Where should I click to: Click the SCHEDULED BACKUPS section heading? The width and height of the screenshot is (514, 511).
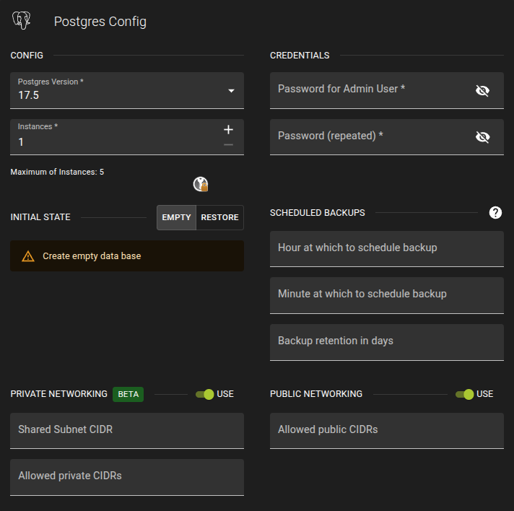point(318,213)
